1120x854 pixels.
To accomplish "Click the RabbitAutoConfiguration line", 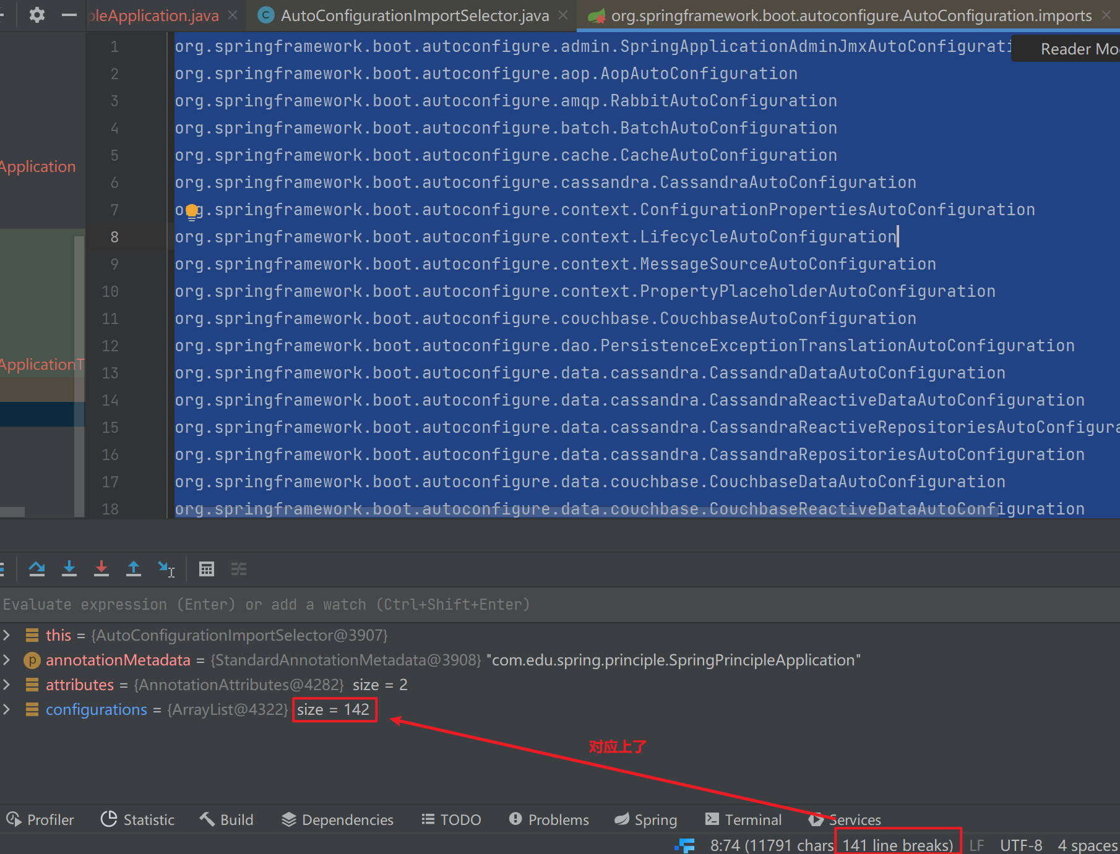I will (506, 101).
